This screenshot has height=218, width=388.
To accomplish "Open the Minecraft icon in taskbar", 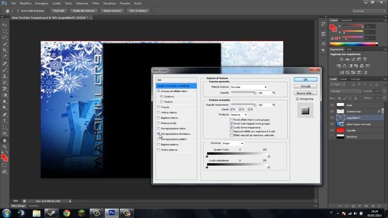I will pyautogui.click(x=82, y=213).
